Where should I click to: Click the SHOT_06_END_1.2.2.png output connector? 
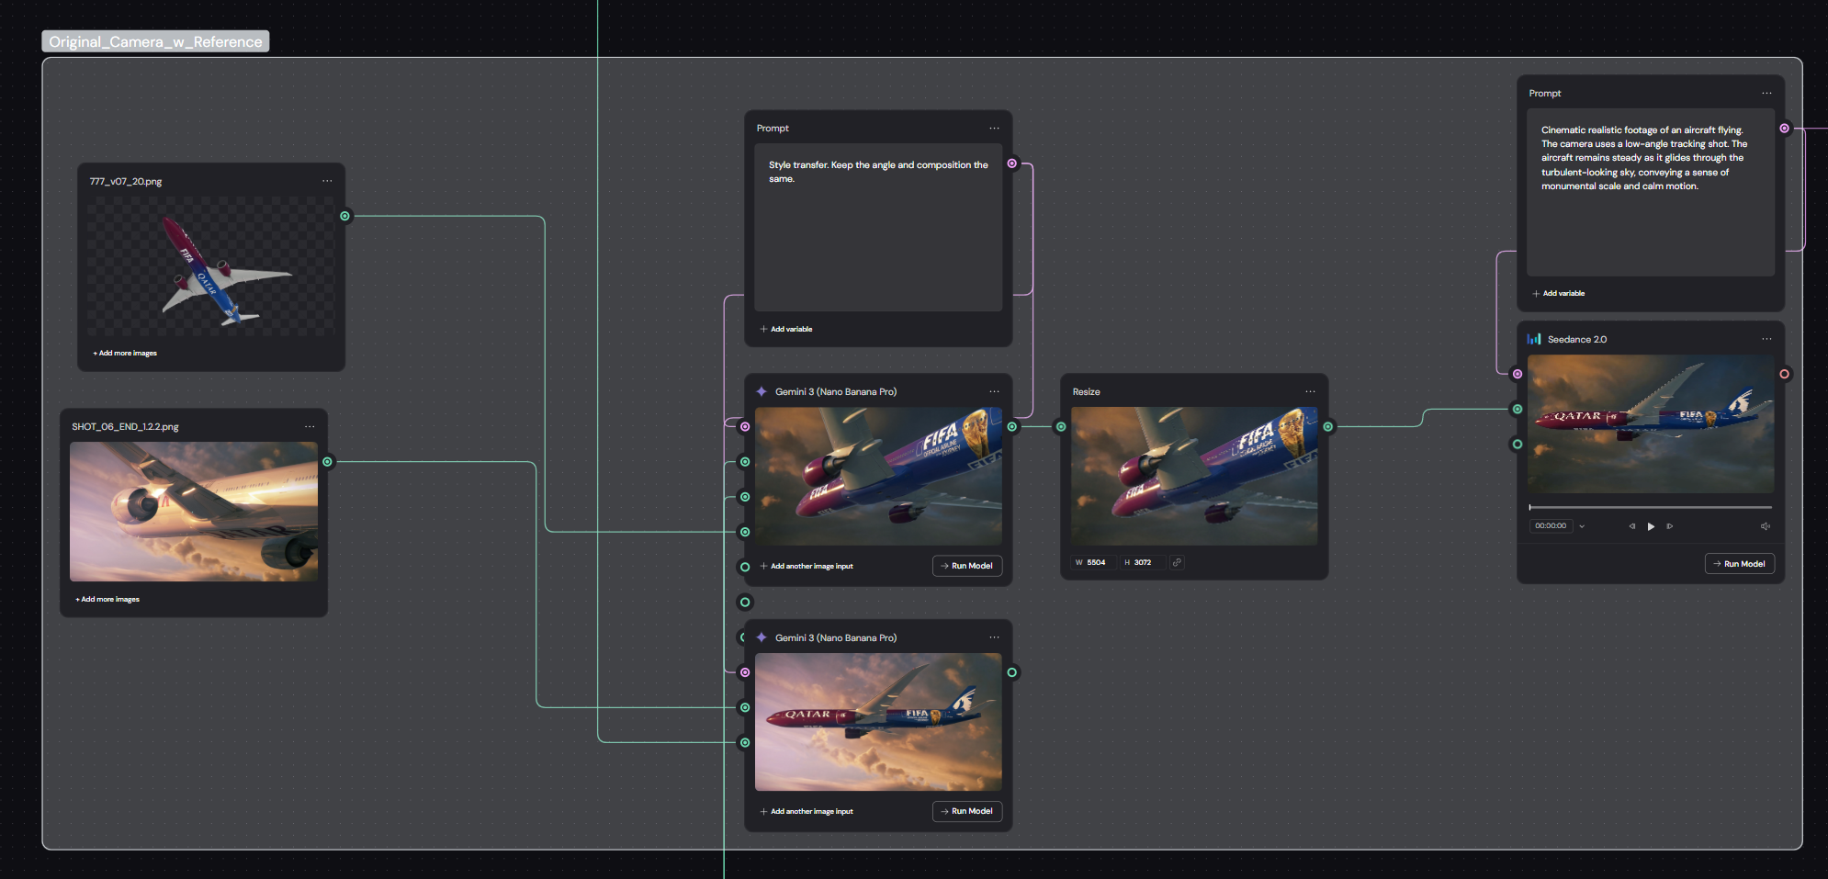(327, 462)
